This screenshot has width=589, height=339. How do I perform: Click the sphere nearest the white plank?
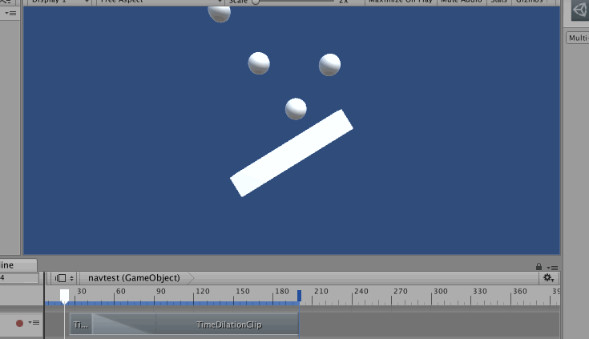[296, 109]
